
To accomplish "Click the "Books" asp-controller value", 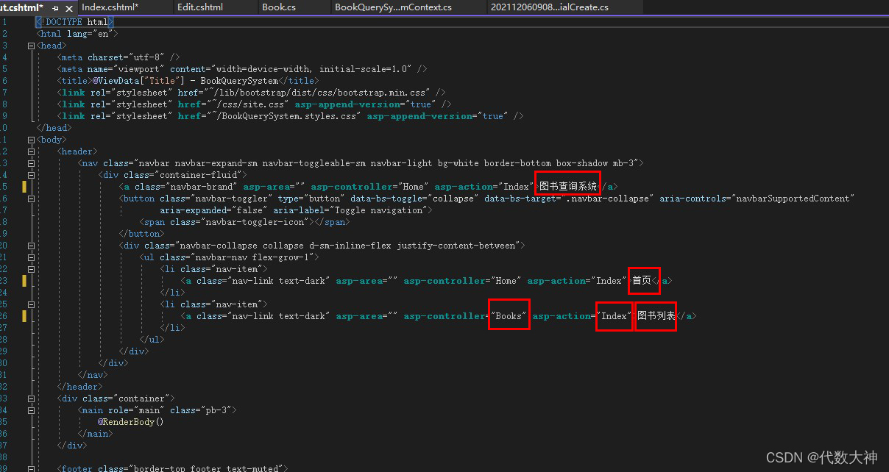I will (509, 316).
